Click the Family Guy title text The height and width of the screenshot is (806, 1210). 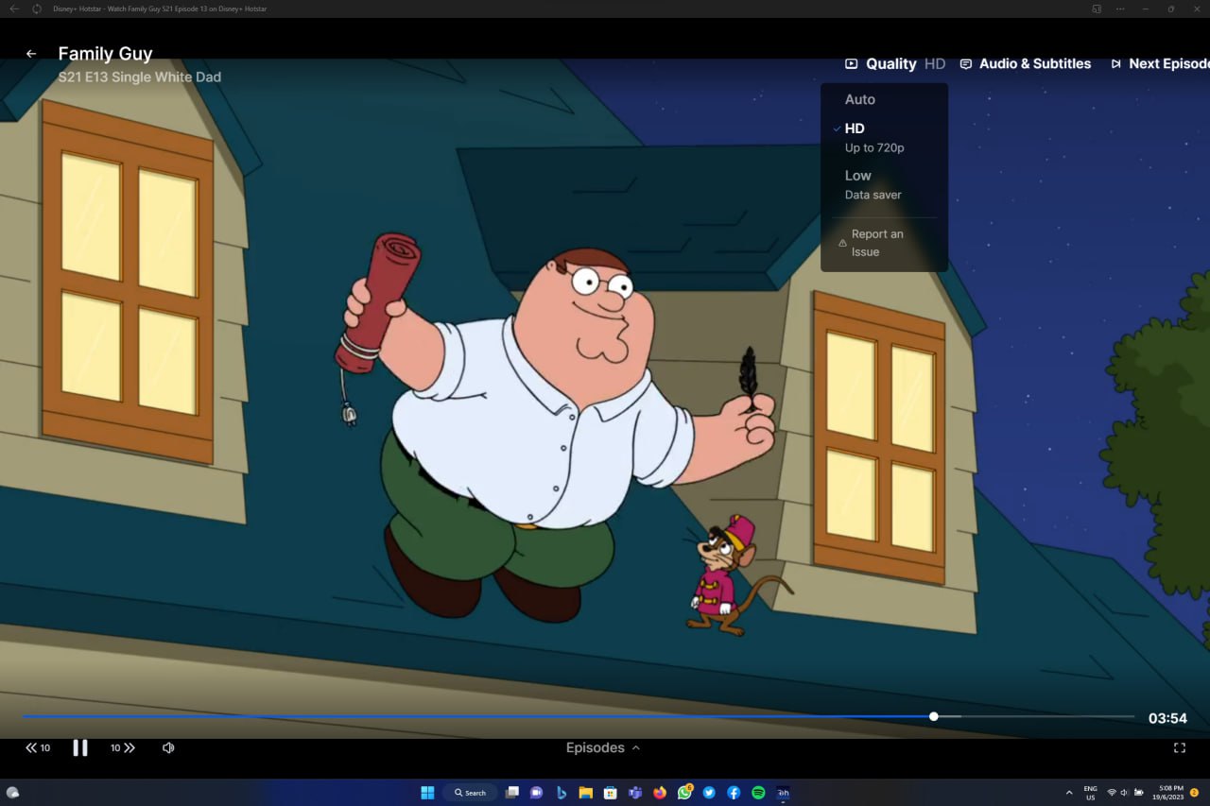coord(105,54)
